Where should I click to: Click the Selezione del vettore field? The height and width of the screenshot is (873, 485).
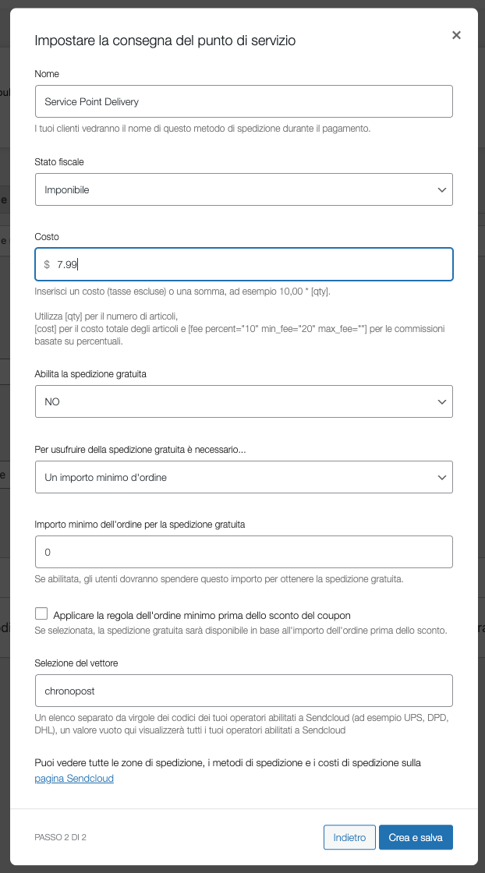pyautogui.click(x=244, y=691)
